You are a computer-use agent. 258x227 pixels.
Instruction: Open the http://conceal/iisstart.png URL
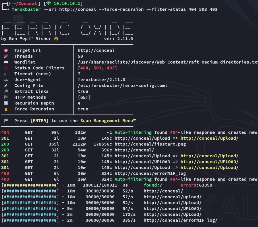pyautogui.click(x=150, y=144)
